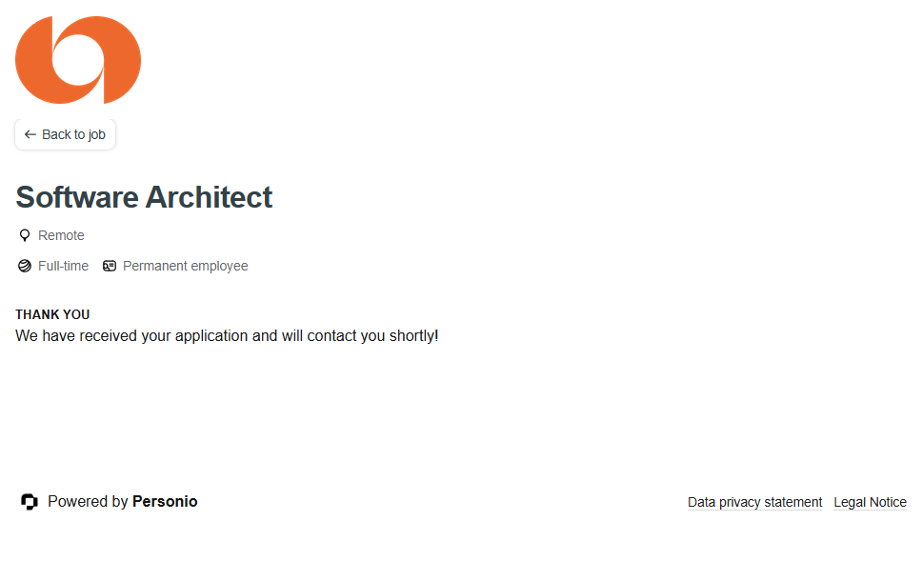The image size is (922, 561).
Task: Click the Personio logo icon in footer
Action: coord(30,501)
